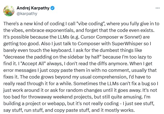Open the three-dot more options menu
The width and height of the screenshot is (164, 114).
pyautogui.click(x=158, y=8)
